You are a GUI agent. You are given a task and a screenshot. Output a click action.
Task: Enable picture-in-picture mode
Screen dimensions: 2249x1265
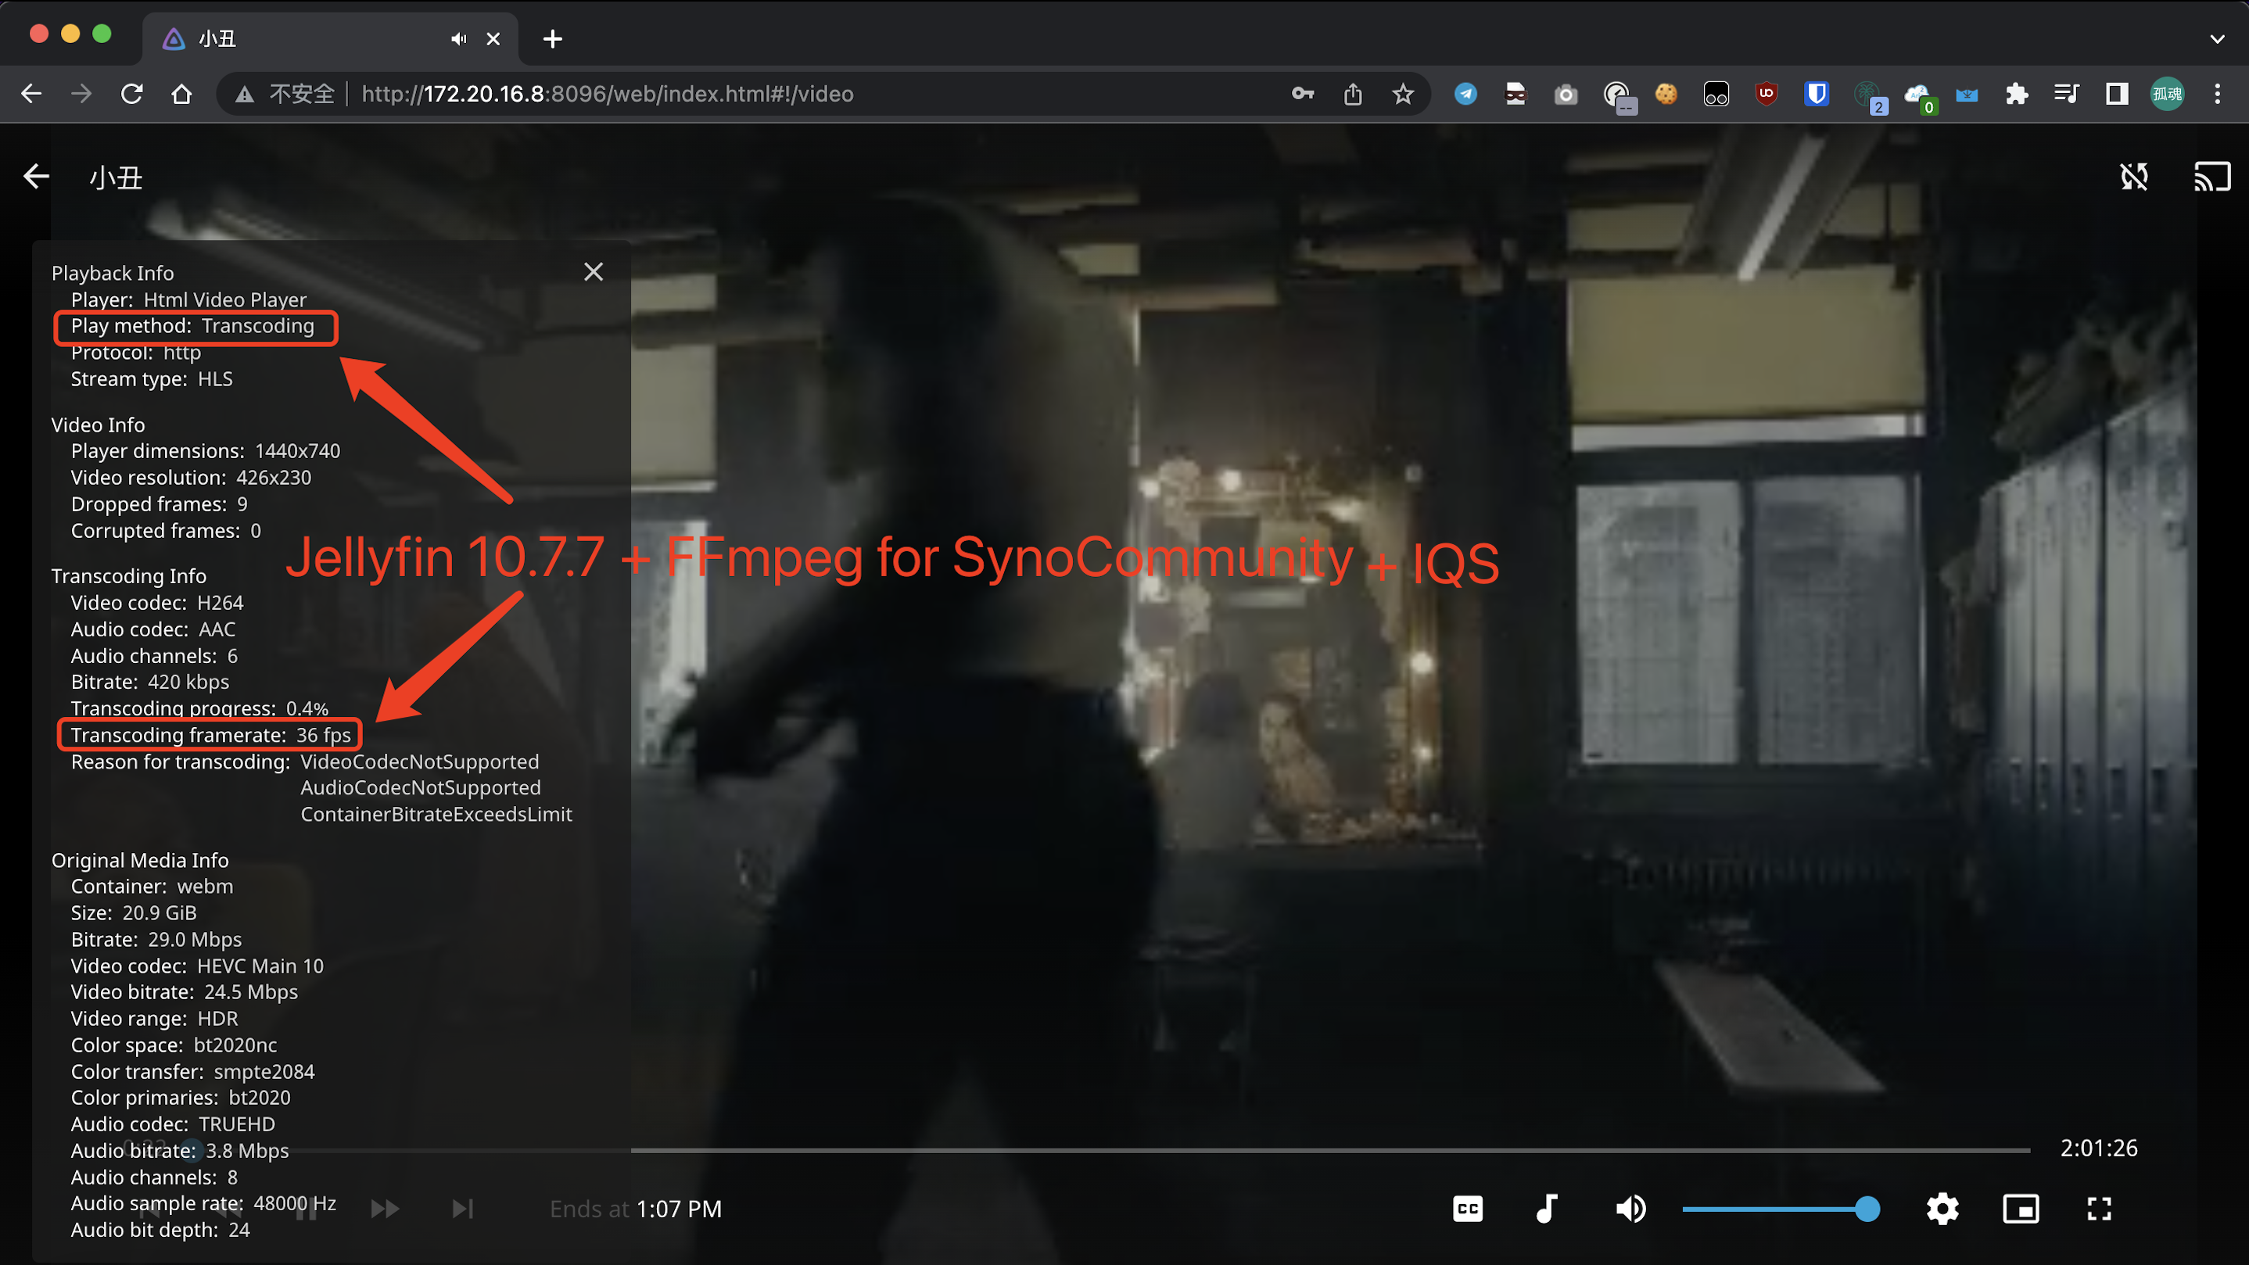2020,1208
